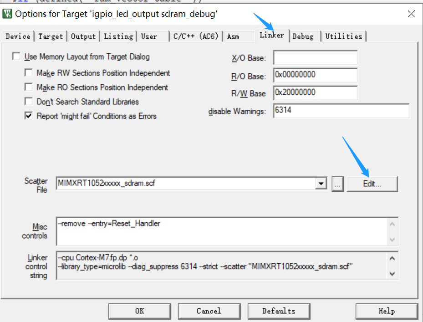Go to the Device tab

point(18,36)
